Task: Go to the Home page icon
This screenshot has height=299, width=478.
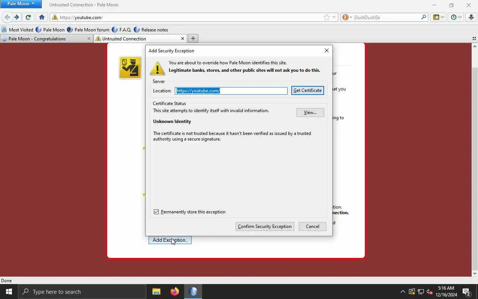Action: coord(42,17)
